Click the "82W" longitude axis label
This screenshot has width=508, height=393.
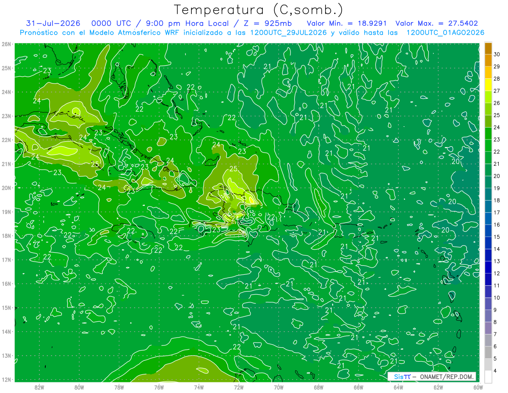point(39,387)
